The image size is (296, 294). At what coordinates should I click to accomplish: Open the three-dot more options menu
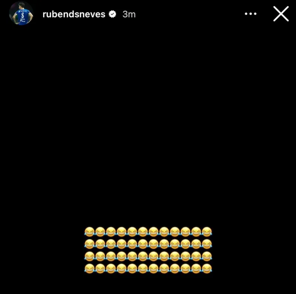pyautogui.click(x=250, y=14)
